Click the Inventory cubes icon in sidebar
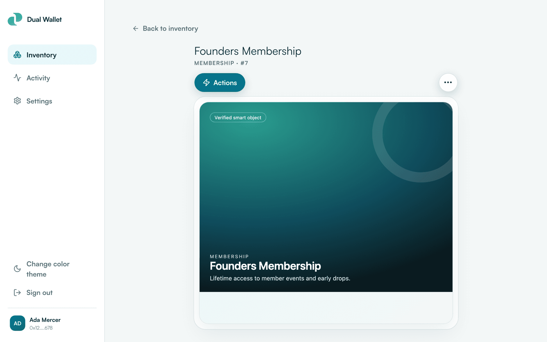 click(x=17, y=55)
